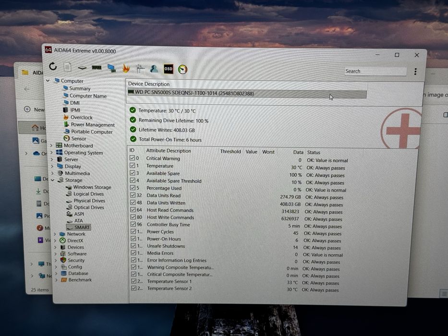448x336 pixels.
Task: Uncheck the Critical Warning attribute checkbox
Action: (x=132, y=158)
